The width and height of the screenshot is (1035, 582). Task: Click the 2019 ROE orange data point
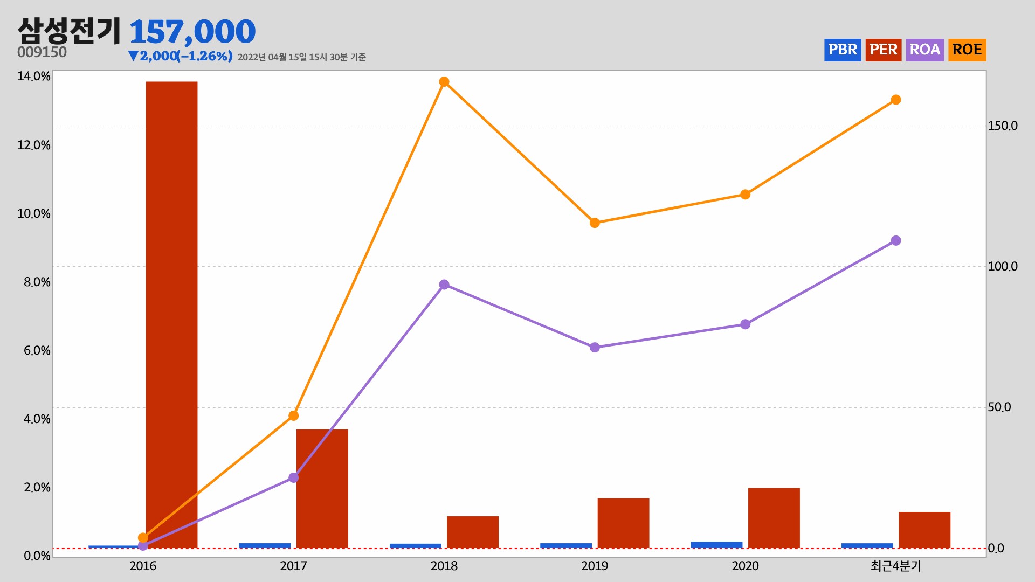click(595, 223)
